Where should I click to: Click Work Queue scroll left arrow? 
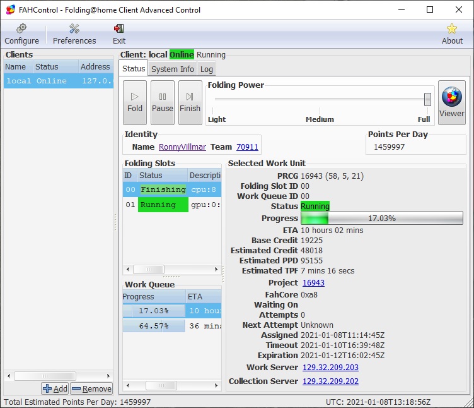tap(128, 386)
